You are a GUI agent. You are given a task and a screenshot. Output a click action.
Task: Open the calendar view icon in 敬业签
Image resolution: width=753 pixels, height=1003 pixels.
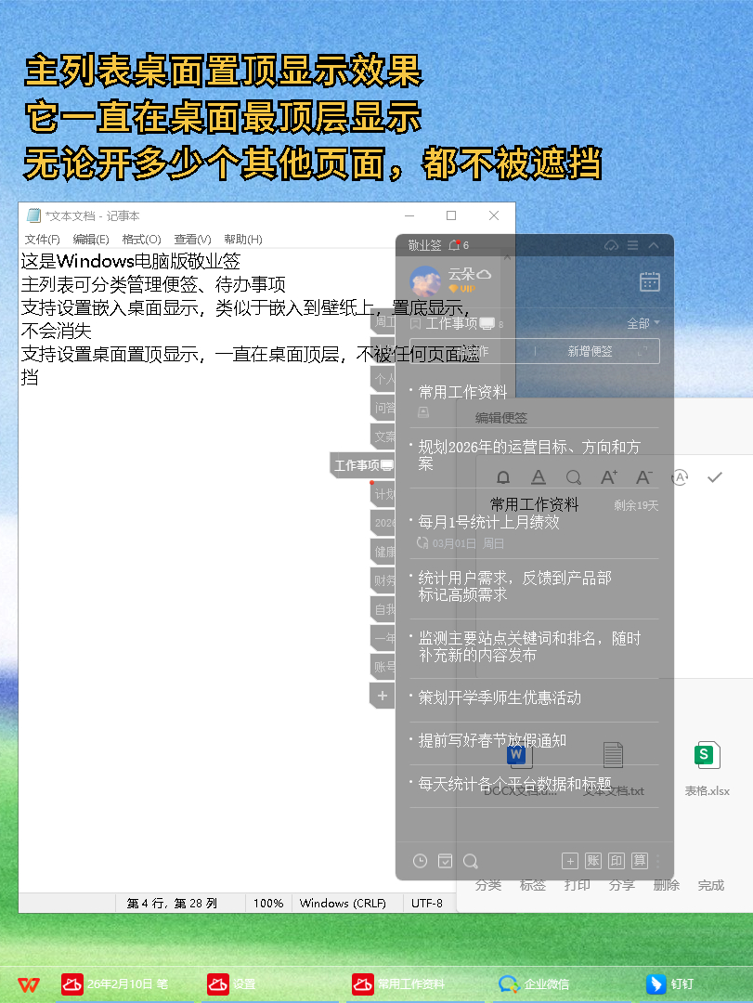point(649,281)
